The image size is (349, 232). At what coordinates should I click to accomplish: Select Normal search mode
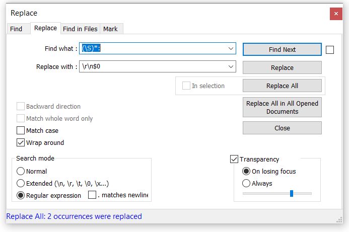point(21,171)
